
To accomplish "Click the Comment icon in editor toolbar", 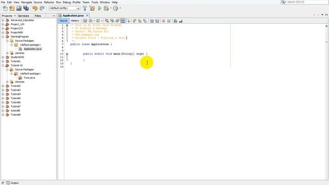I will tap(175, 21).
